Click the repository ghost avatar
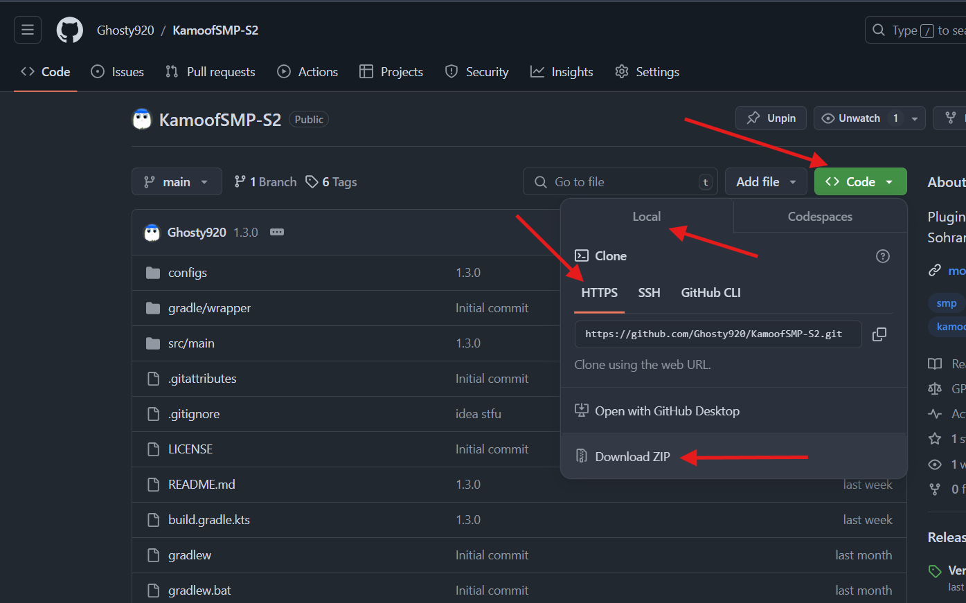The width and height of the screenshot is (966, 603). [x=142, y=119]
